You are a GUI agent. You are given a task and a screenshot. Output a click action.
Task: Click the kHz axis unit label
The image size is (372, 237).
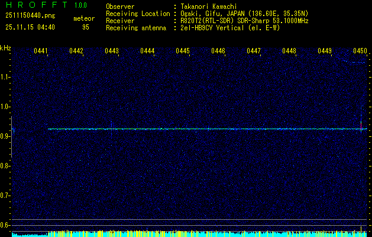5,48
